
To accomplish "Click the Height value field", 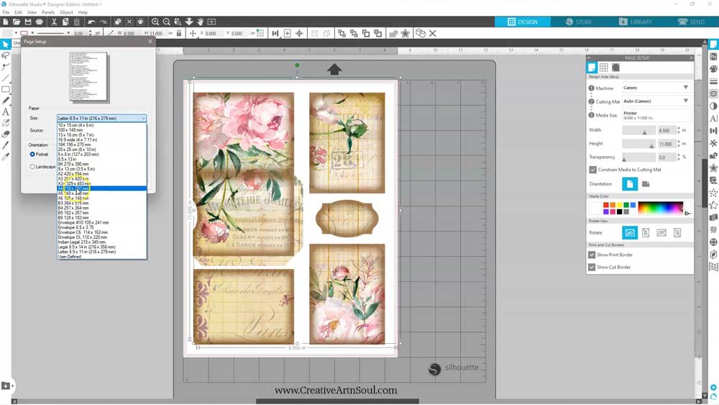I will click(667, 144).
